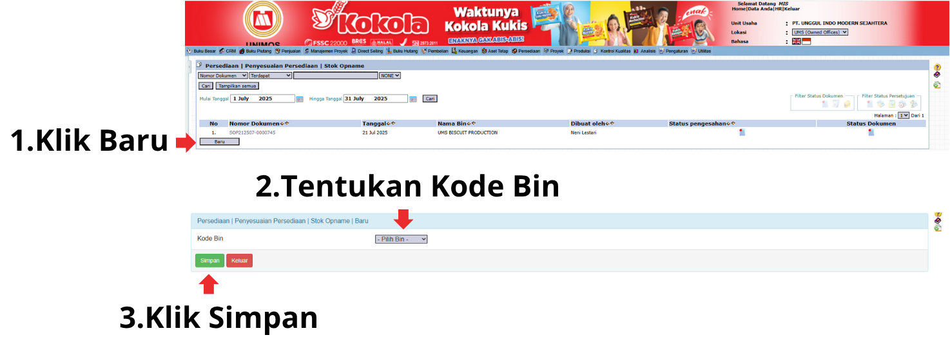Screen dimensions: 950x344
Task: Open the Nomor Dokumen search field dropdown
Action: pyautogui.click(x=222, y=75)
